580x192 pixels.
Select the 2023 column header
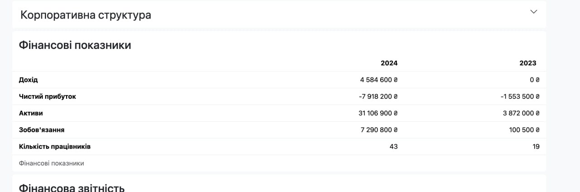528,63
